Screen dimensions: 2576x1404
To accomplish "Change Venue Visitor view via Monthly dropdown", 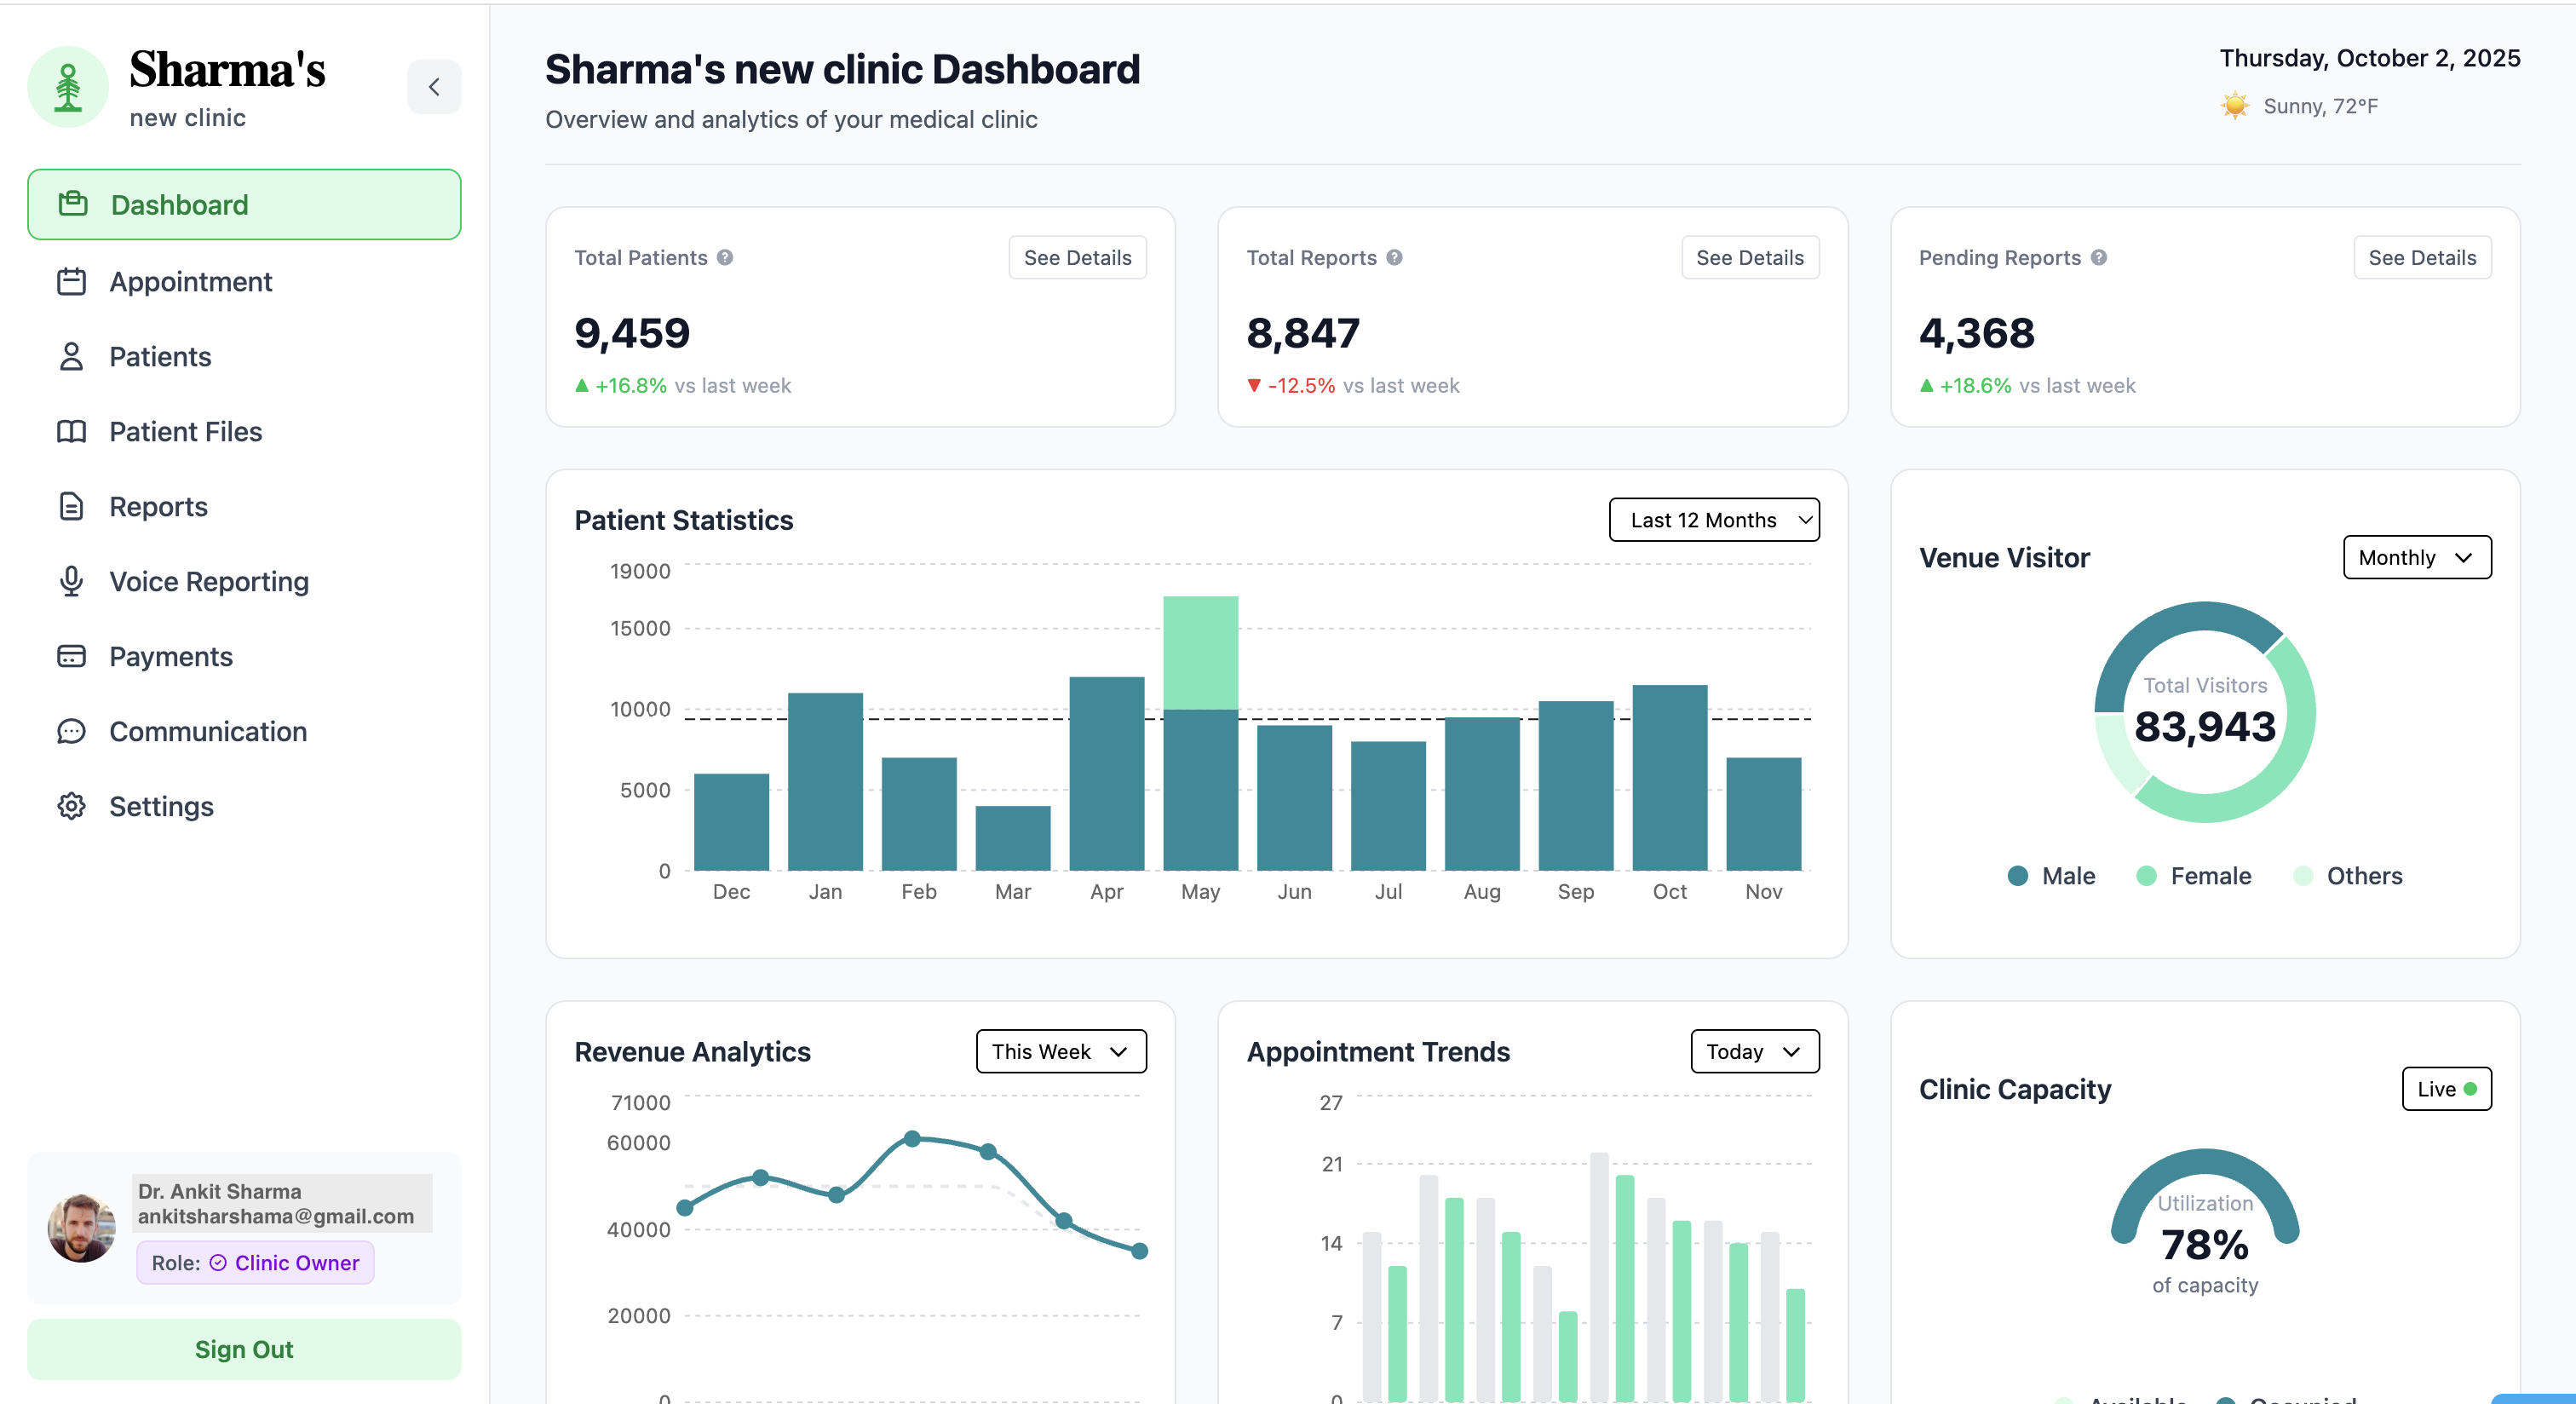I will tap(2417, 557).
